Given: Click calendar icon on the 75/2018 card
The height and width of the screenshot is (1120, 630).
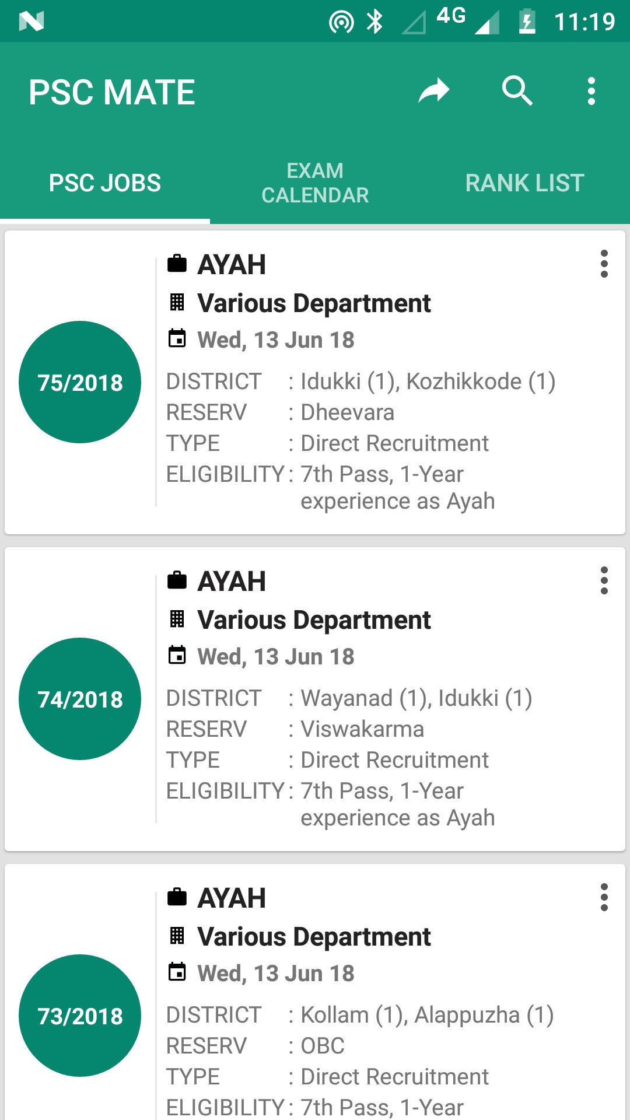Looking at the screenshot, I should (x=177, y=339).
